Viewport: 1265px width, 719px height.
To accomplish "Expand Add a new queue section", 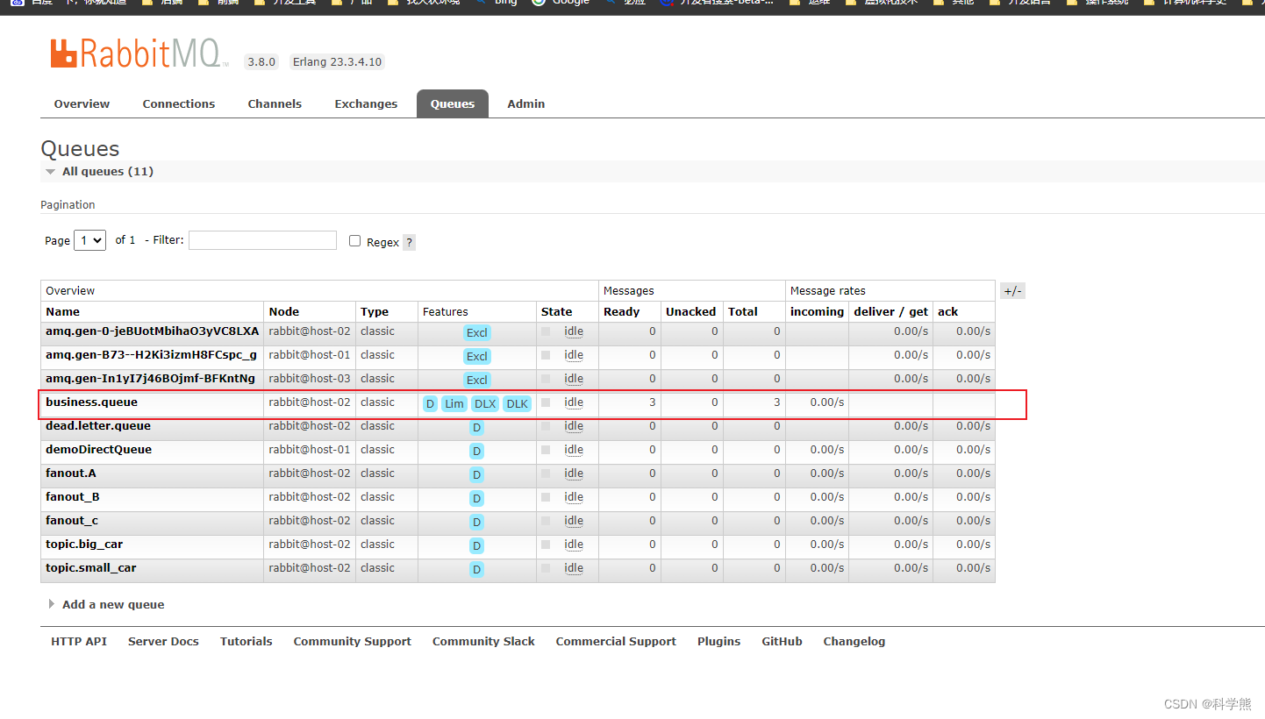I will click(x=112, y=605).
